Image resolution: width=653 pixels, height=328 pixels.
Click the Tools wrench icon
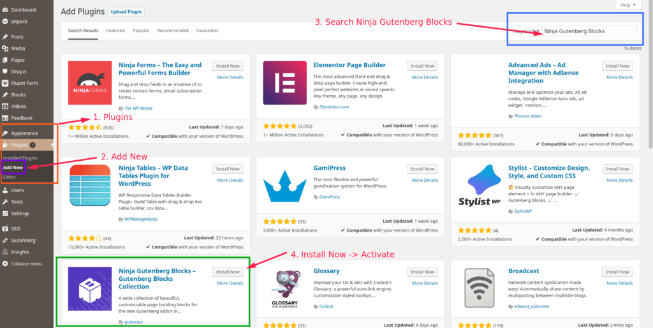coord(5,202)
